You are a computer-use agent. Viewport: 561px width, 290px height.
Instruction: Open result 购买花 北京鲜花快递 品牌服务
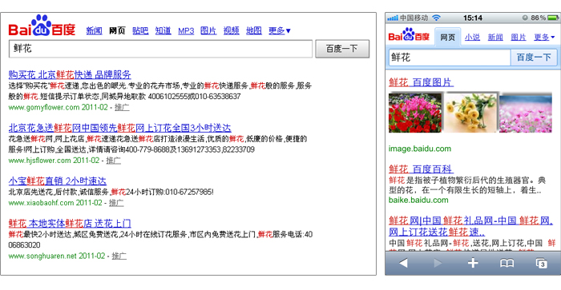[x=70, y=75]
